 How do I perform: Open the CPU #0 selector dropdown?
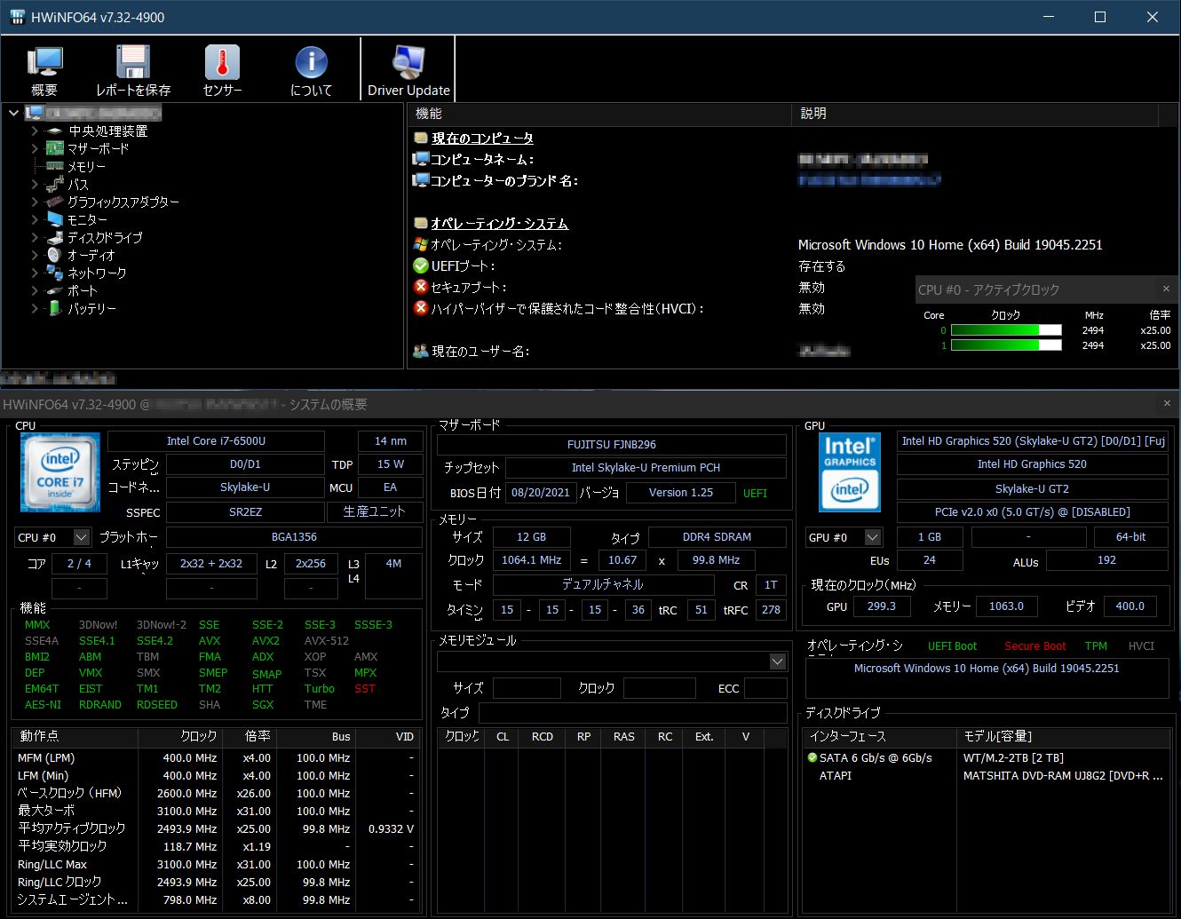click(82, 537)
